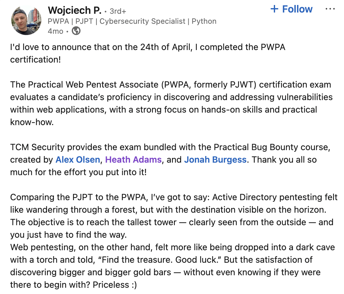This screenshot has height=294, width=344.
Task: Follow Wojciech P.
Action: [x=291, y=9]
